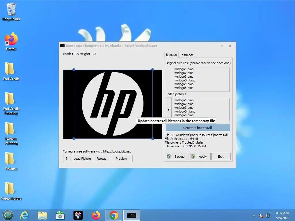Open File Explorer from the taskbar
The image size is (295, 221).
click(x=42, y=215)
